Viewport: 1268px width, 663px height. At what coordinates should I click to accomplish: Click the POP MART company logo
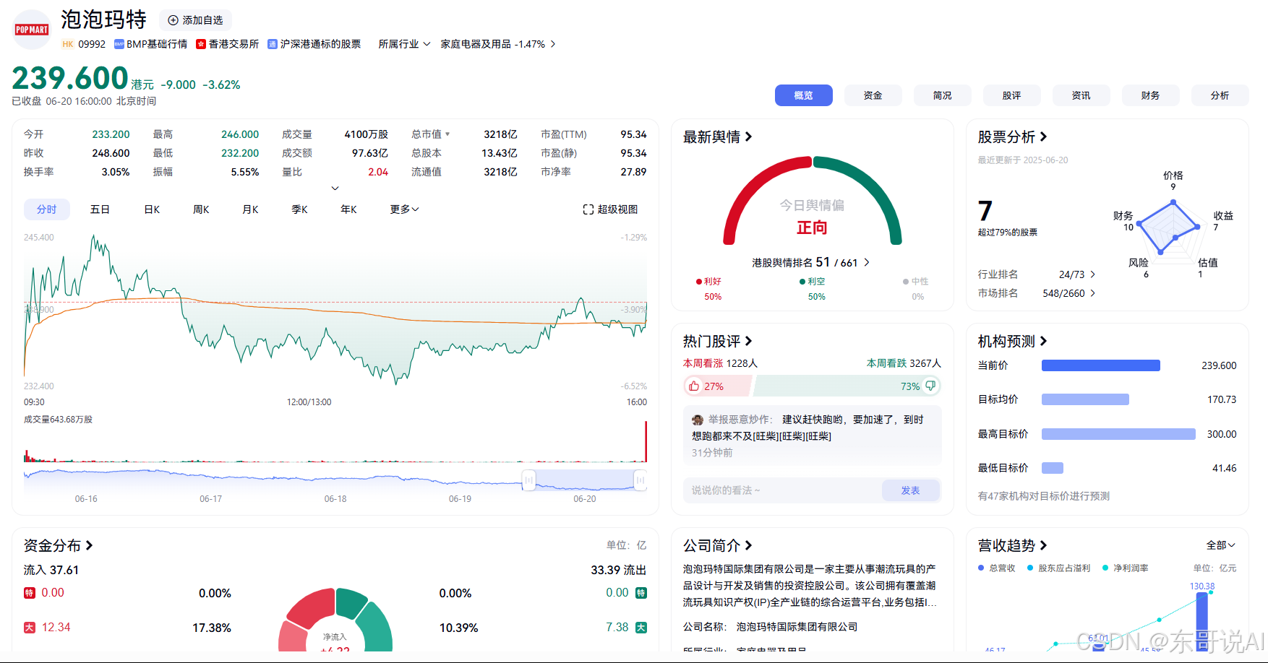[32, 30]
